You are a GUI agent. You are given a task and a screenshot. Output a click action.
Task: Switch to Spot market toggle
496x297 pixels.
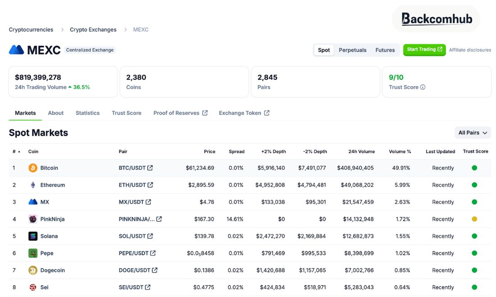324,50
